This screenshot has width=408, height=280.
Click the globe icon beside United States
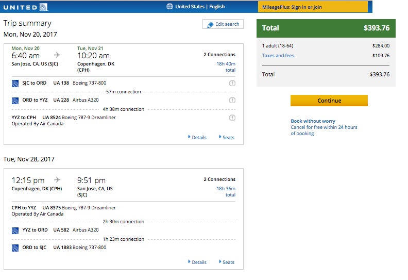click(169, 7)
